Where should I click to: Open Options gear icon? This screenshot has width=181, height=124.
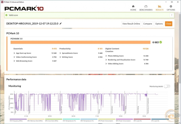click(171, 6)
